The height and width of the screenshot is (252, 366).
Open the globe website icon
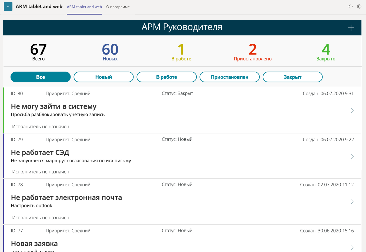359,6
